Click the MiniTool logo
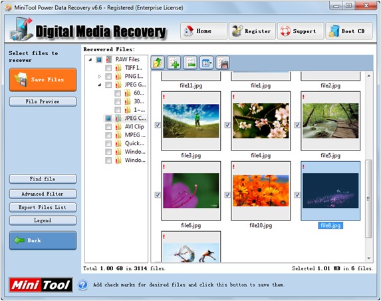Viewport: 381px width, 301px height. point(41,285)
